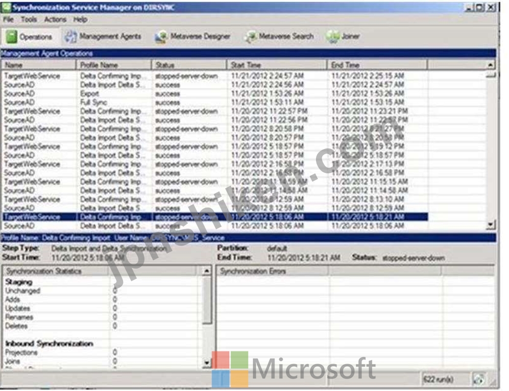
Task: Click the Inbound Synchronization section heading
Action: pyautogui.click(x=50, y=344)
